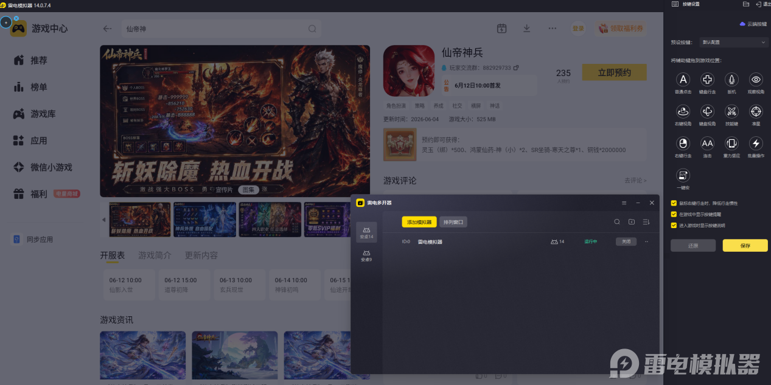Toggle 进入游戏时显示按键说明 checkbox
The image size is (771, 385).
click(x=674, y=225)
